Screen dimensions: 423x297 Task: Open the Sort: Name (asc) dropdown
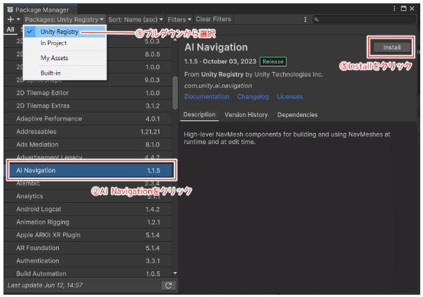click(x=136, y=19)
